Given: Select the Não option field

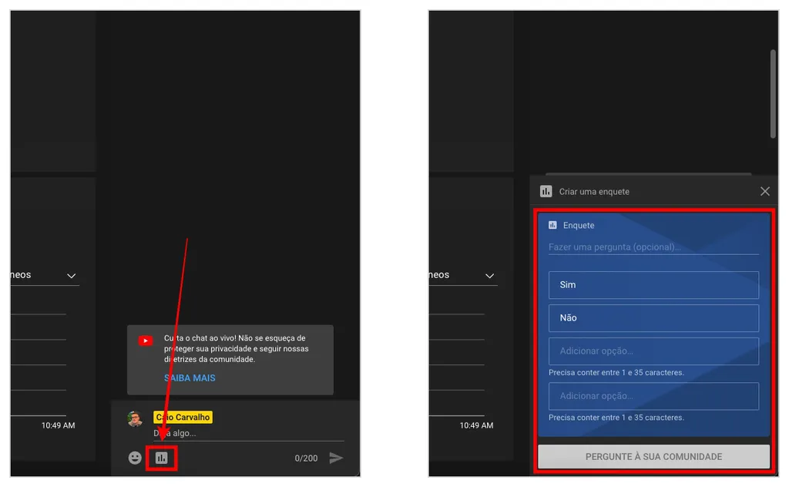Looking at the screenshot, I should [653, 318].
